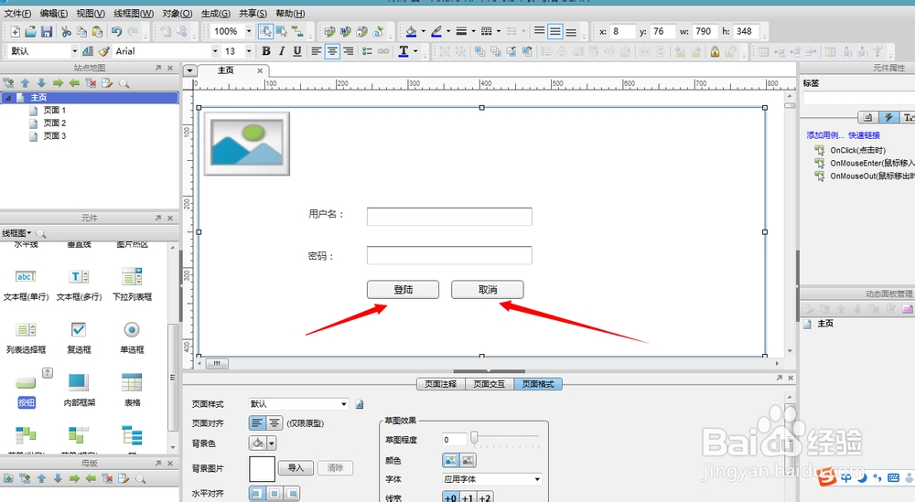Image resolution: width=915 pixels, height=502 pixels.
Task: Click 导入 background image button
Action: click(x=296, y=467)
